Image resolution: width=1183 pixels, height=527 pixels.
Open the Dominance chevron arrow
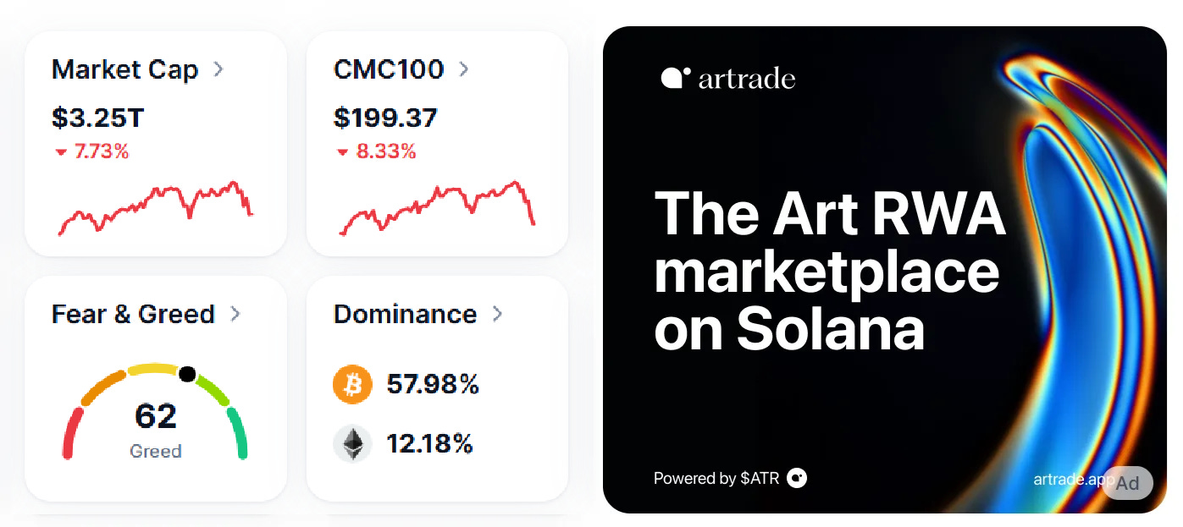(498, 314)
